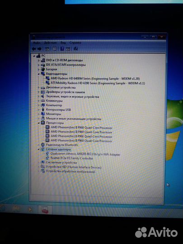Expand the Системные устройства node arrow
The image size is (183, 244).
38,163
